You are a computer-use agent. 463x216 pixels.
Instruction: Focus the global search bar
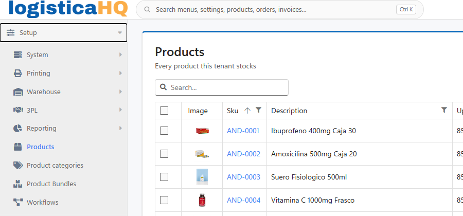(x=280, y=9)
